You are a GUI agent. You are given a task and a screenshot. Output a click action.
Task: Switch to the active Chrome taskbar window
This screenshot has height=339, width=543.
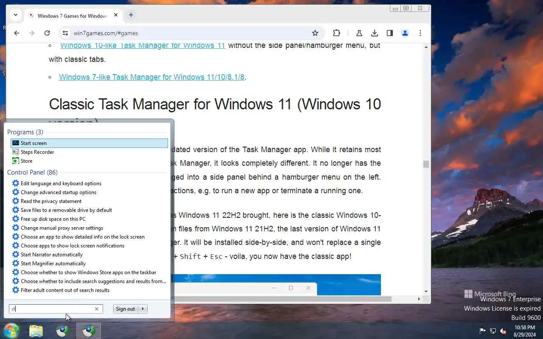(89, 331)
